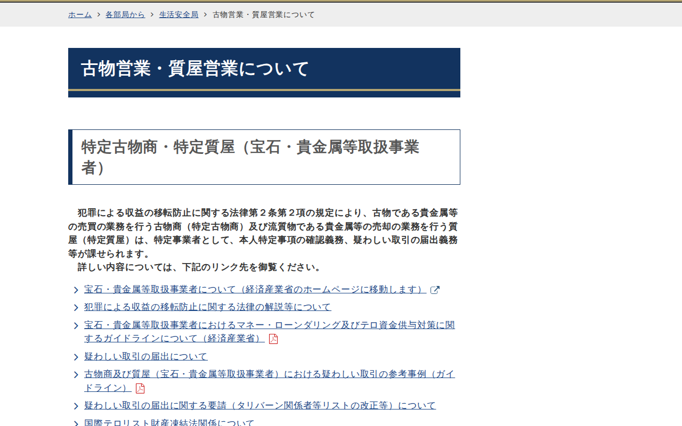
Task: Click PDF icon beside ガイドラインについて（経済産業省）
Action: 273,339
